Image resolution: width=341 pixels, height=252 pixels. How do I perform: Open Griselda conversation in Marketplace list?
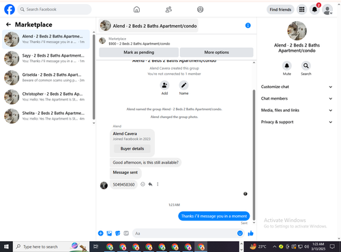click(46, 78)
